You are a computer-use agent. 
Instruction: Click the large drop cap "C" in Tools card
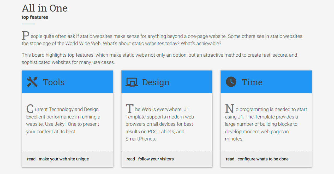(30, 109)
